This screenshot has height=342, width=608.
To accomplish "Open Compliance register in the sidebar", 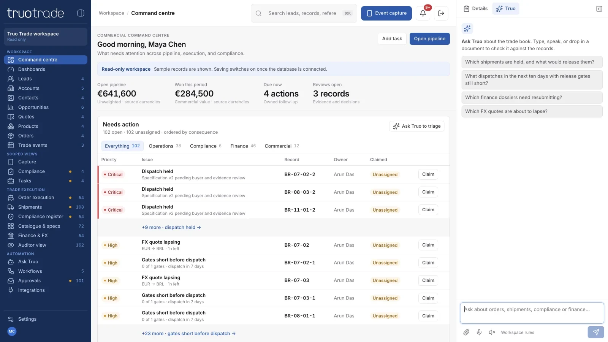I will 46,217.
